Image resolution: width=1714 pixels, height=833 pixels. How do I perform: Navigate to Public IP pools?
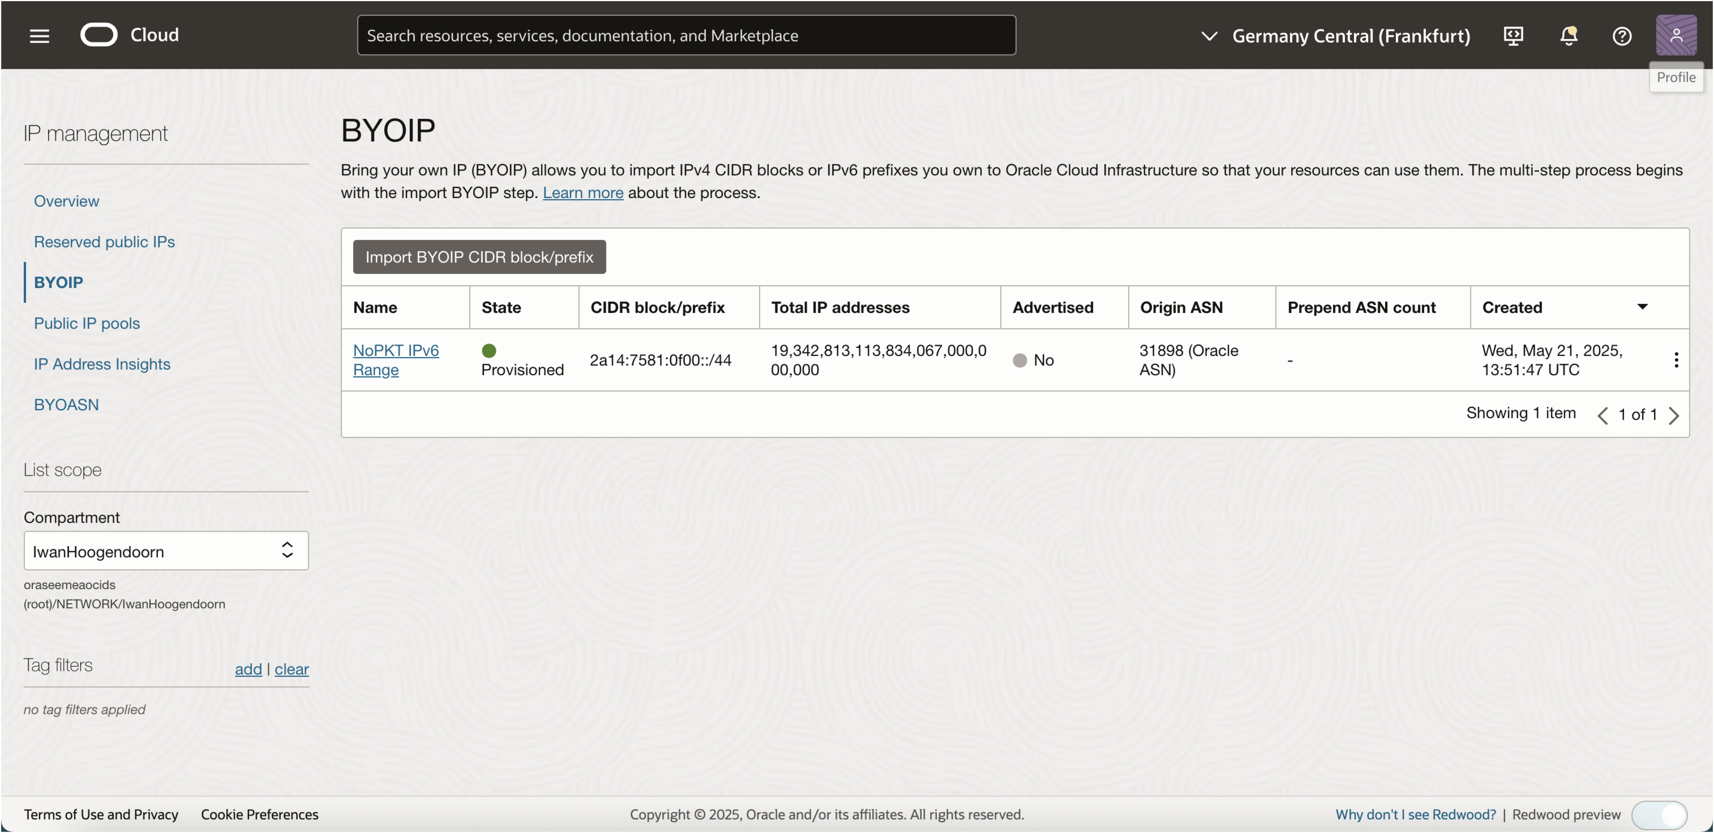pyautogui.click(x=87, y=323)
